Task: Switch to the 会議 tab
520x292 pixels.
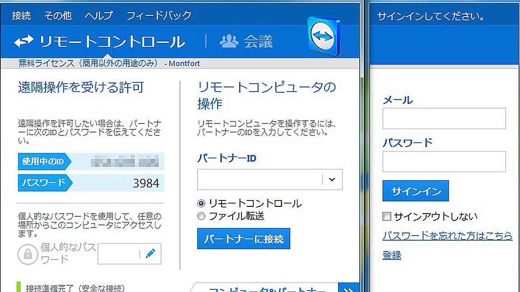Action: coord(246,41)
